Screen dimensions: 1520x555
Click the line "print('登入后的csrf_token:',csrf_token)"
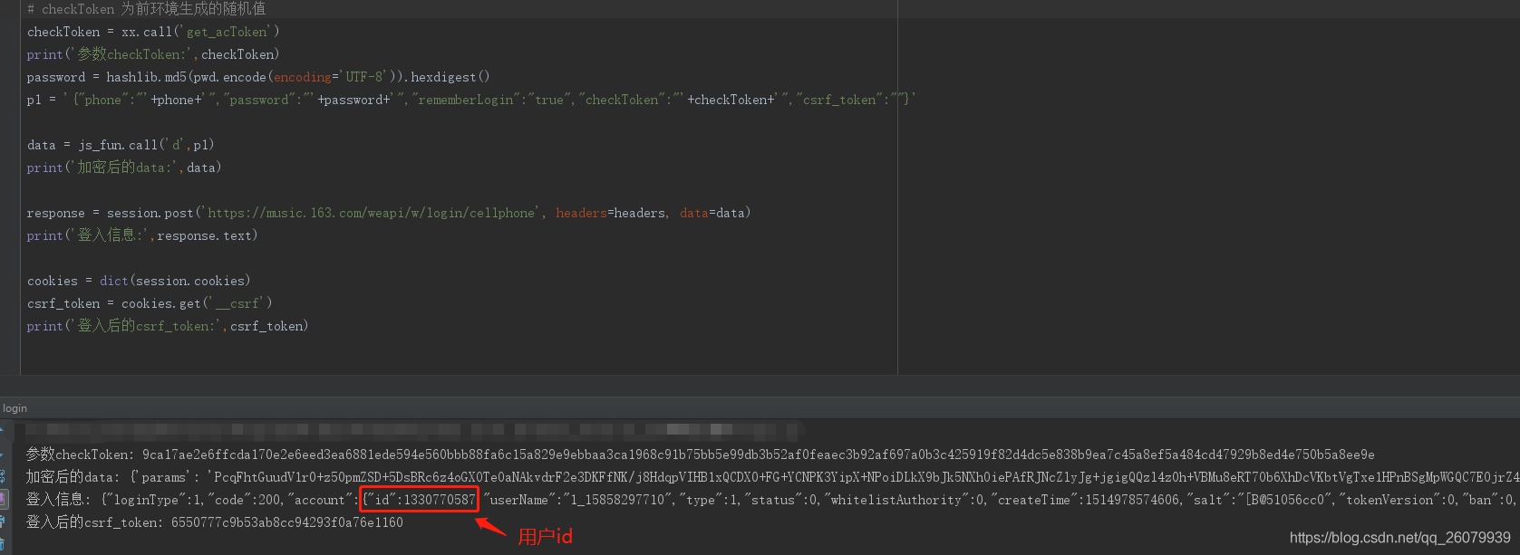pos(168,326)
